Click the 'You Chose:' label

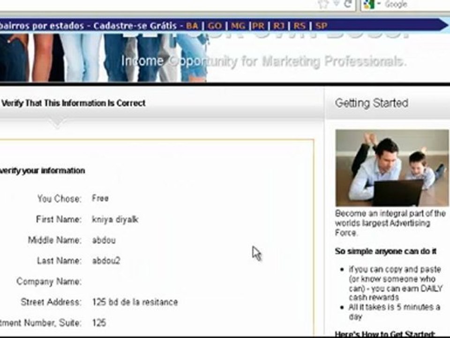click(x=60, y=199)
